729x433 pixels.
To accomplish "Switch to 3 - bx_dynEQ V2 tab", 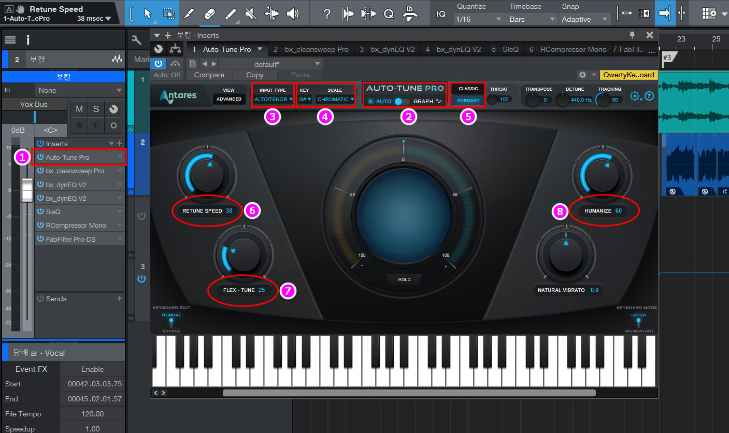I will (x=387, y=49).
